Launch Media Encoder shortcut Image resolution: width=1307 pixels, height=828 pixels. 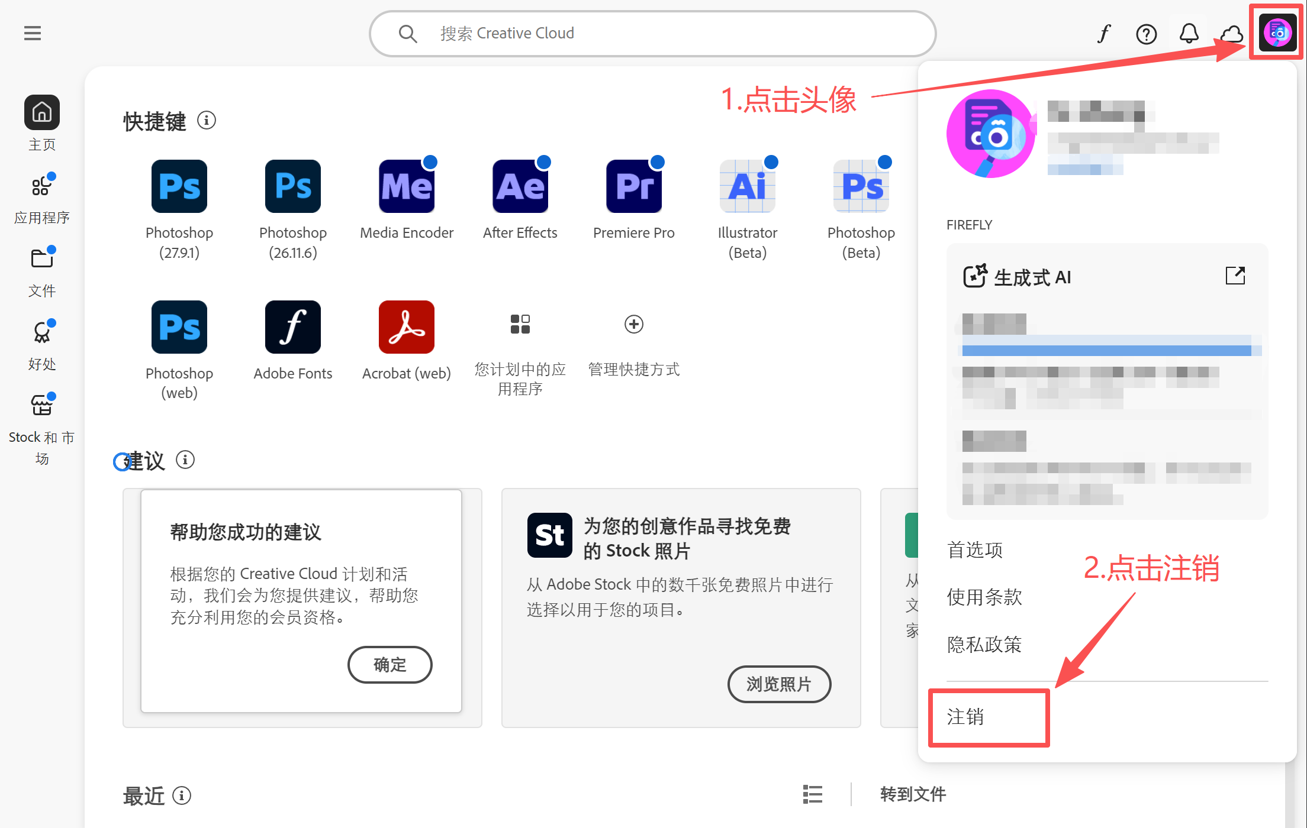[407, 186]
